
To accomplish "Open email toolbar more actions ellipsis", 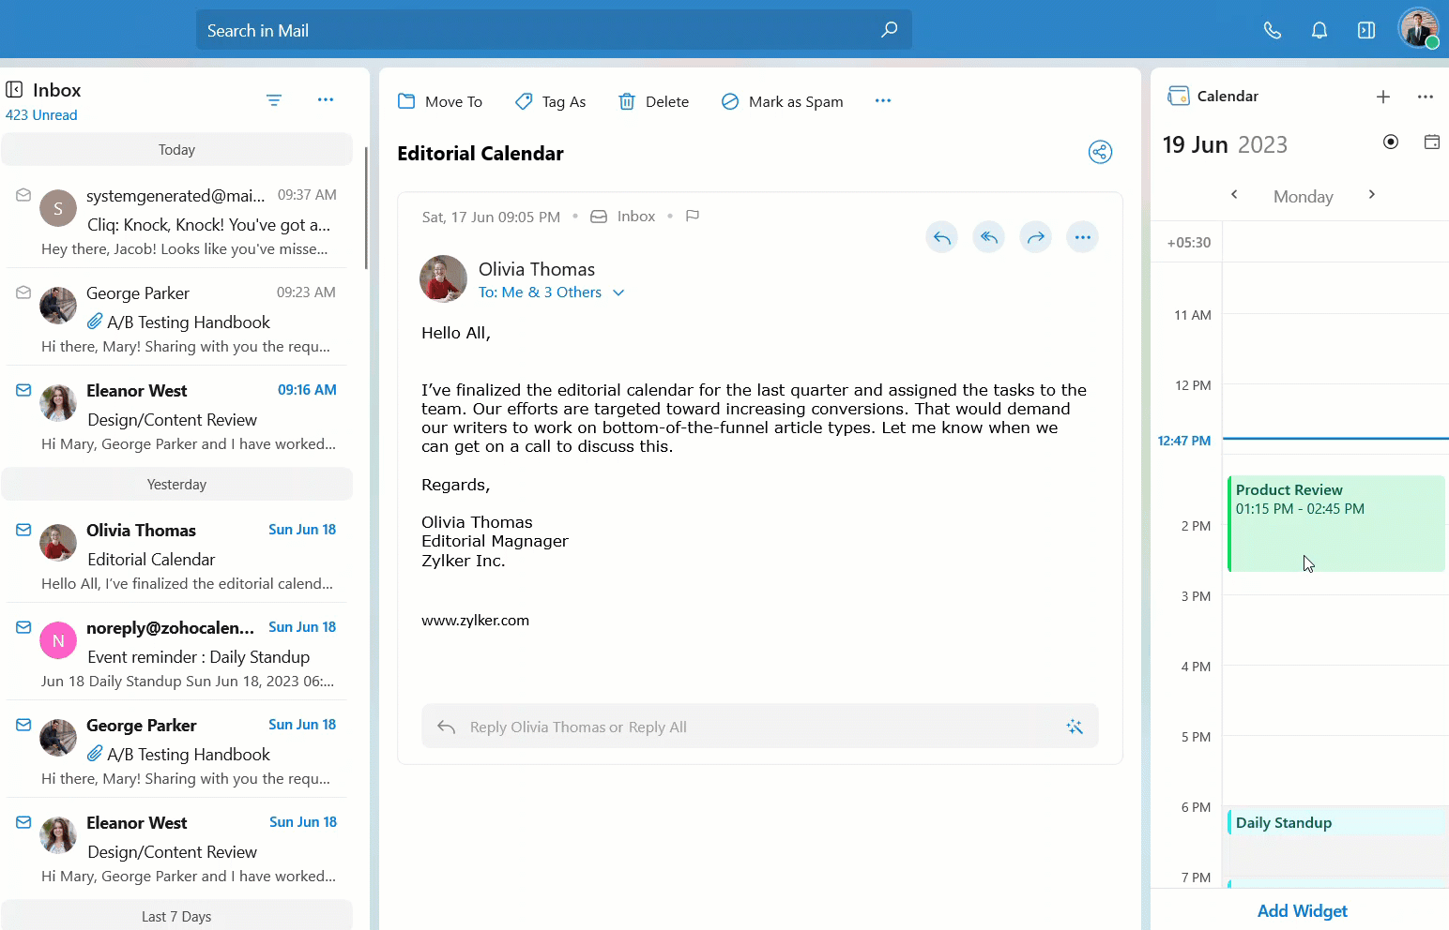I will [883, 100].
